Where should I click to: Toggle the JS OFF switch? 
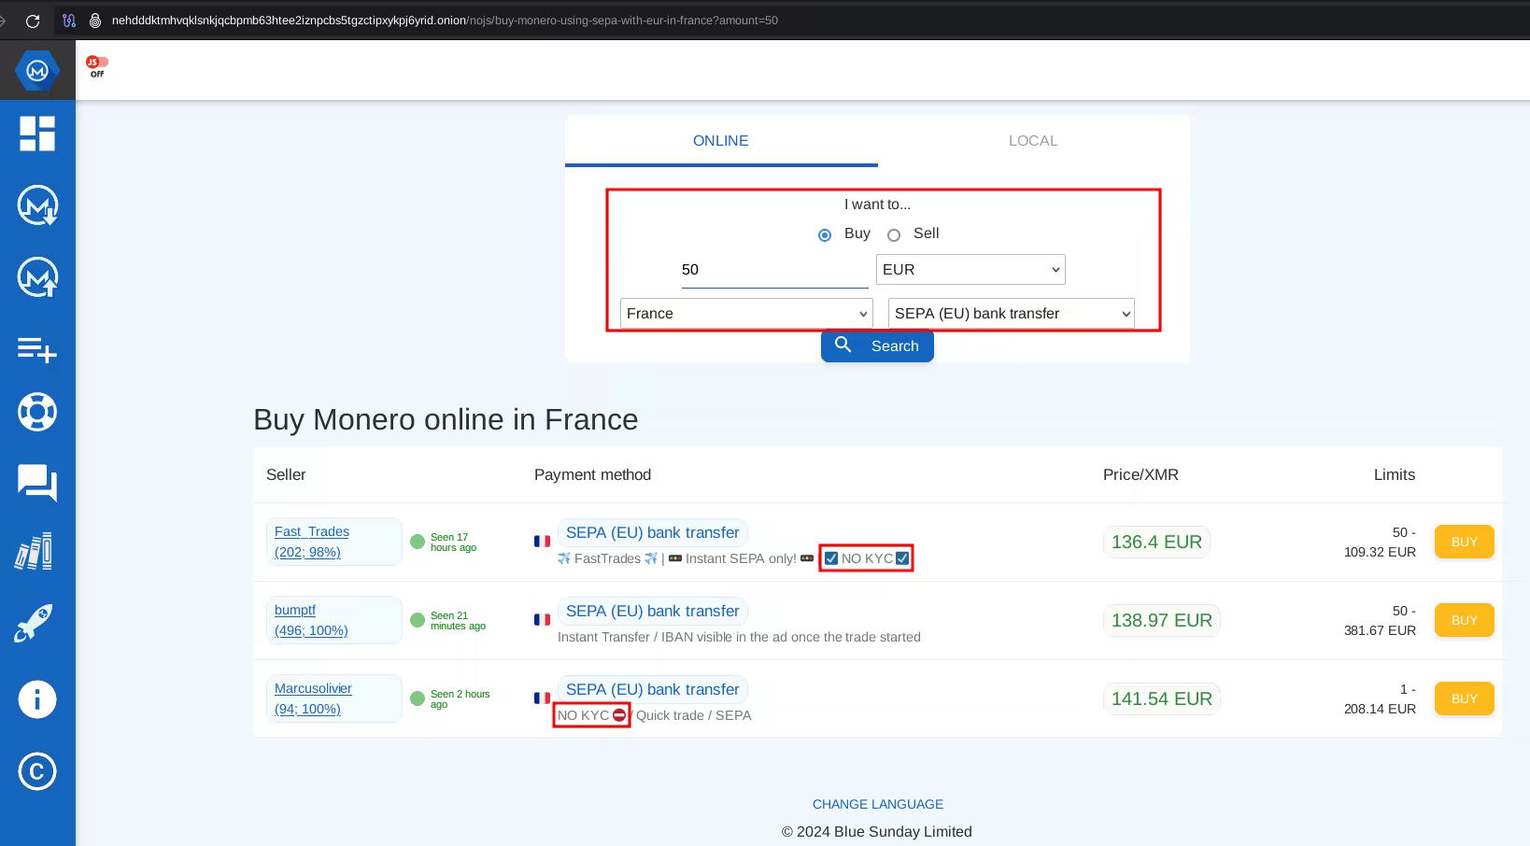97,66
